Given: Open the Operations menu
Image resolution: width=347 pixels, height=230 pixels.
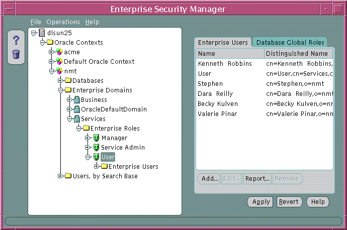Looking at the screenshot, I should tap(63, 22).
